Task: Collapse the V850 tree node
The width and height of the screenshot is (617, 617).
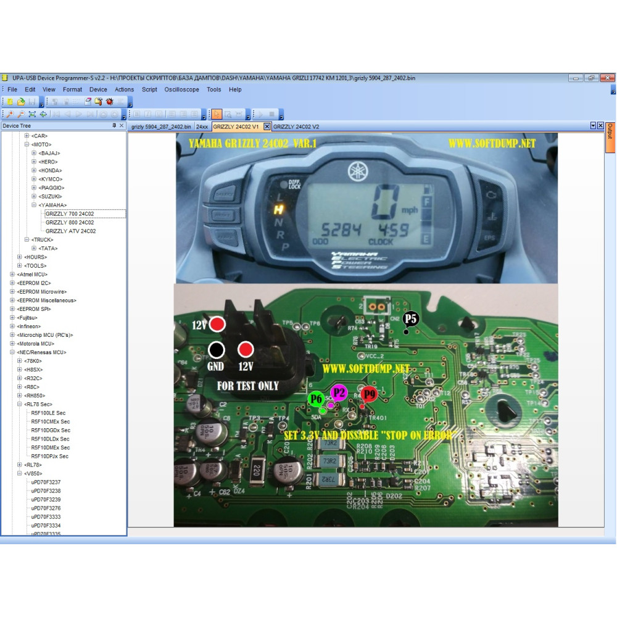Action: coord(19,473)
